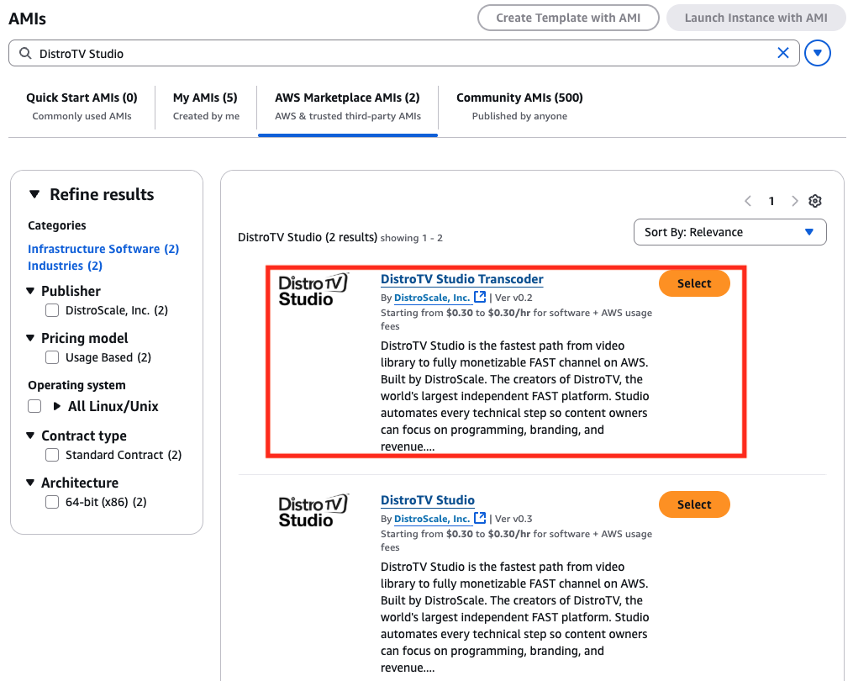Click DistroTV Studio Transcoder logo

[x=313, y=289]
